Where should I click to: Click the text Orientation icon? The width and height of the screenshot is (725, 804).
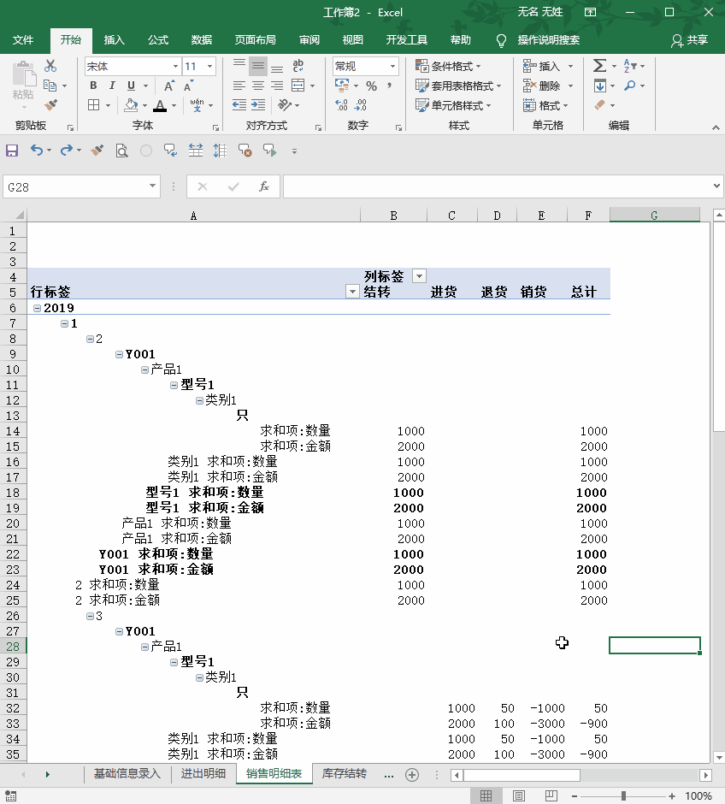[x=285, y=105]
